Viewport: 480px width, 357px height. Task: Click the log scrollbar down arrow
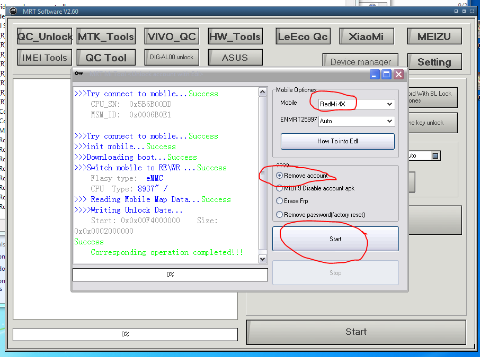click(263, 259)
